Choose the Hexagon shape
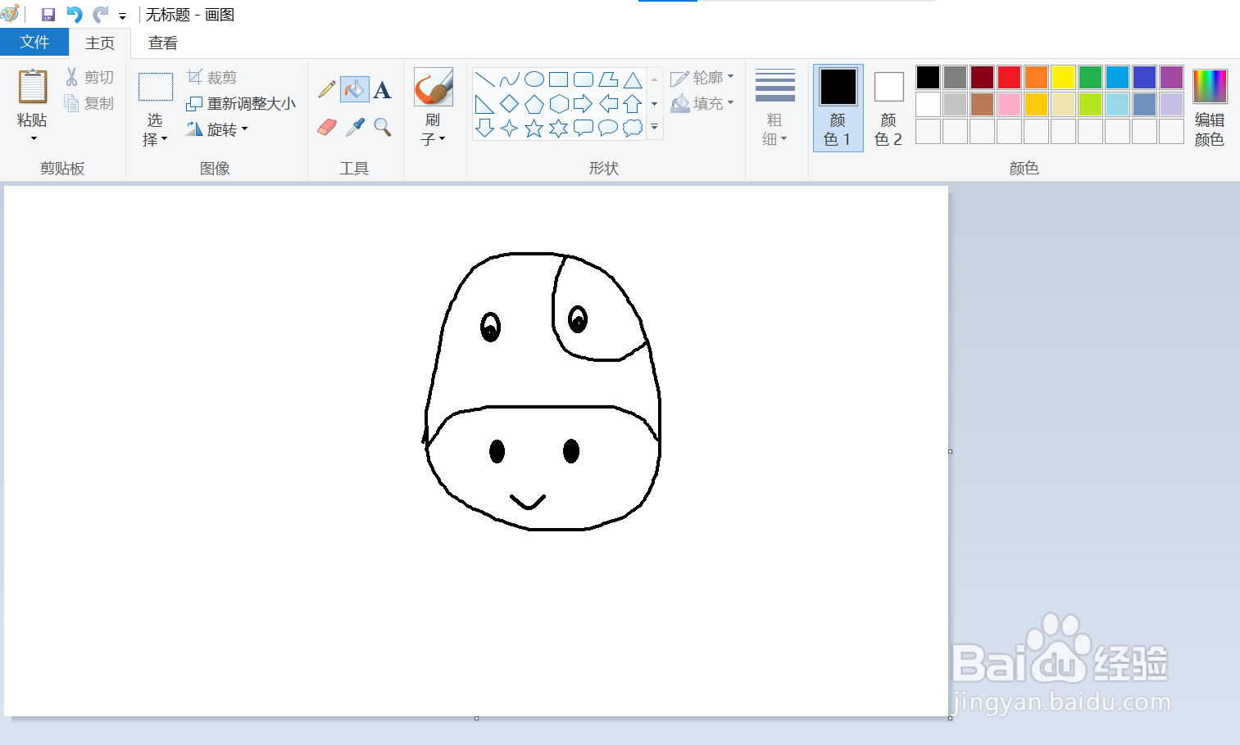The width and height of the screenshot is (1240, 745). pyautogui.click(x=559, y=104)
